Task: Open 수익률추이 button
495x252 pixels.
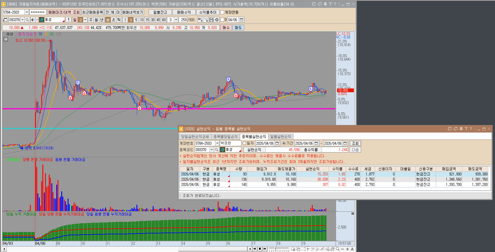Action: click(208, 12)
